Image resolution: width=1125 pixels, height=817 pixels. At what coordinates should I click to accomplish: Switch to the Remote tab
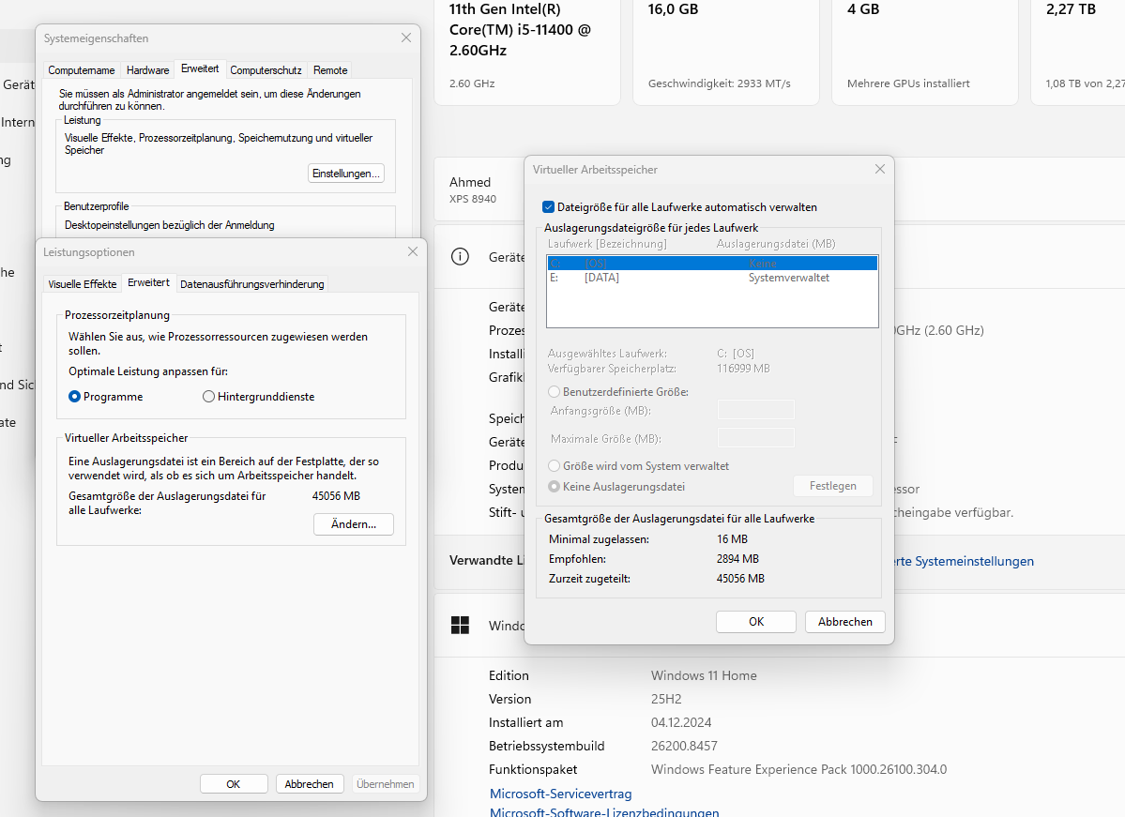(x=330, y=70)
